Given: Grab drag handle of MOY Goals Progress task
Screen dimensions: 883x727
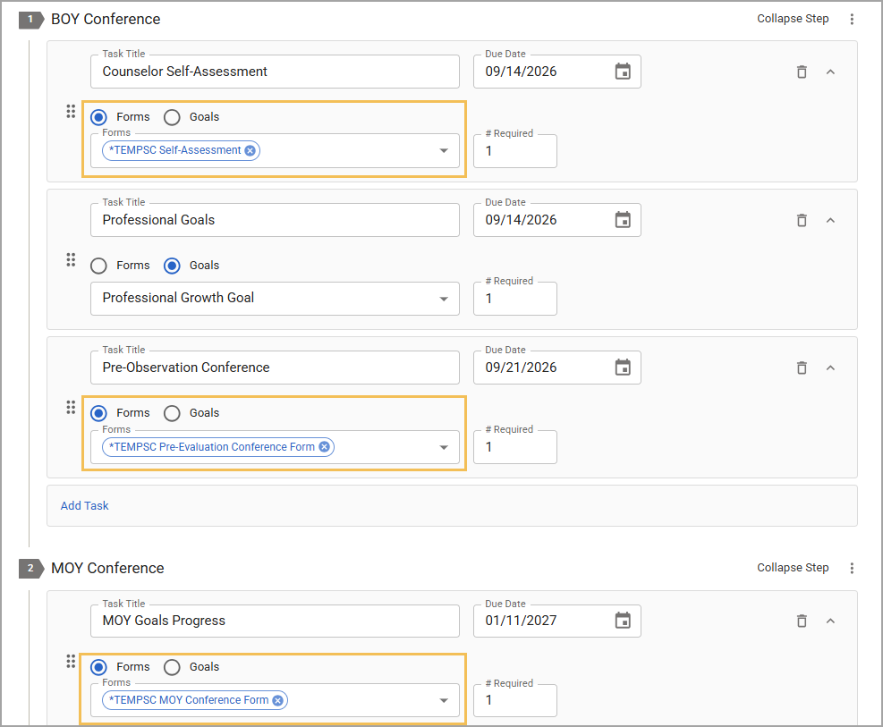Looking at the screenshot, I should point(71,661).
